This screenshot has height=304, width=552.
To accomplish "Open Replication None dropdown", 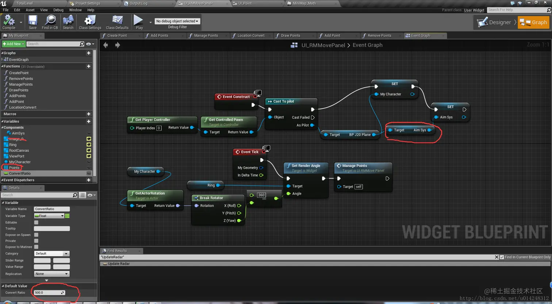I will 52,274.
